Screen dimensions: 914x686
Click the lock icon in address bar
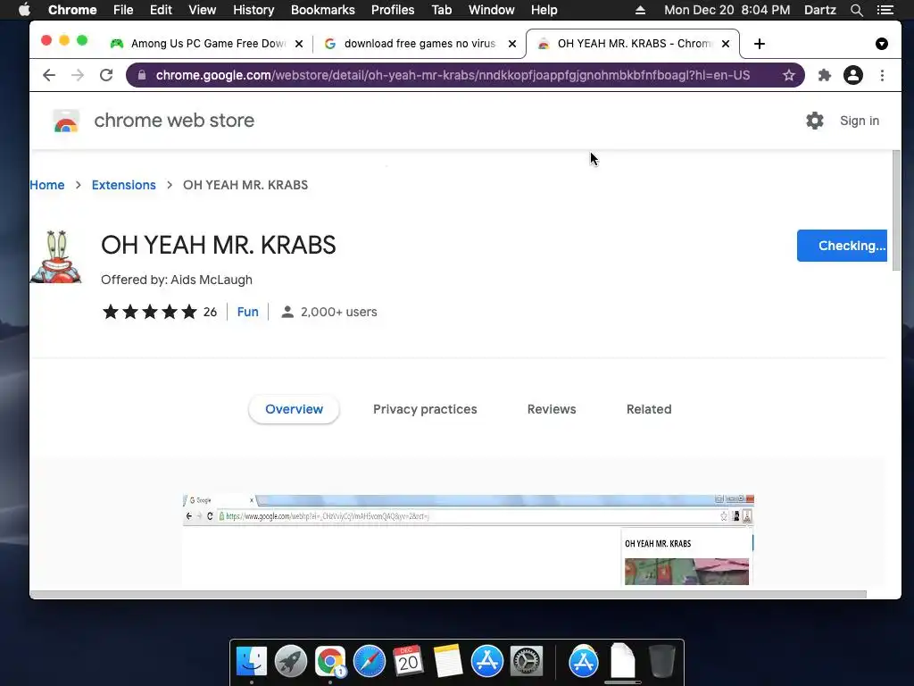coord(142,75)
